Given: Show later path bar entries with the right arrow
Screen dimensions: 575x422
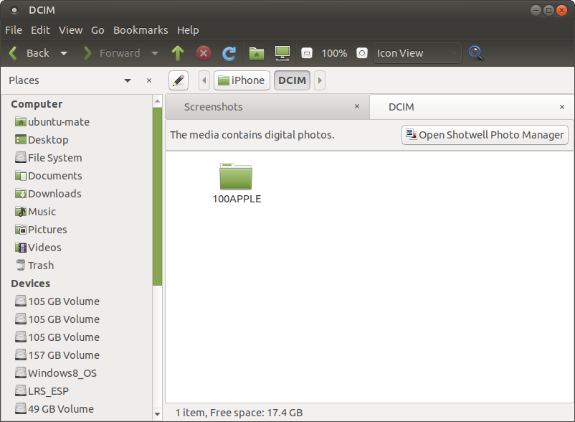Looking at the screenshot, I should click(x=320, y=80).
